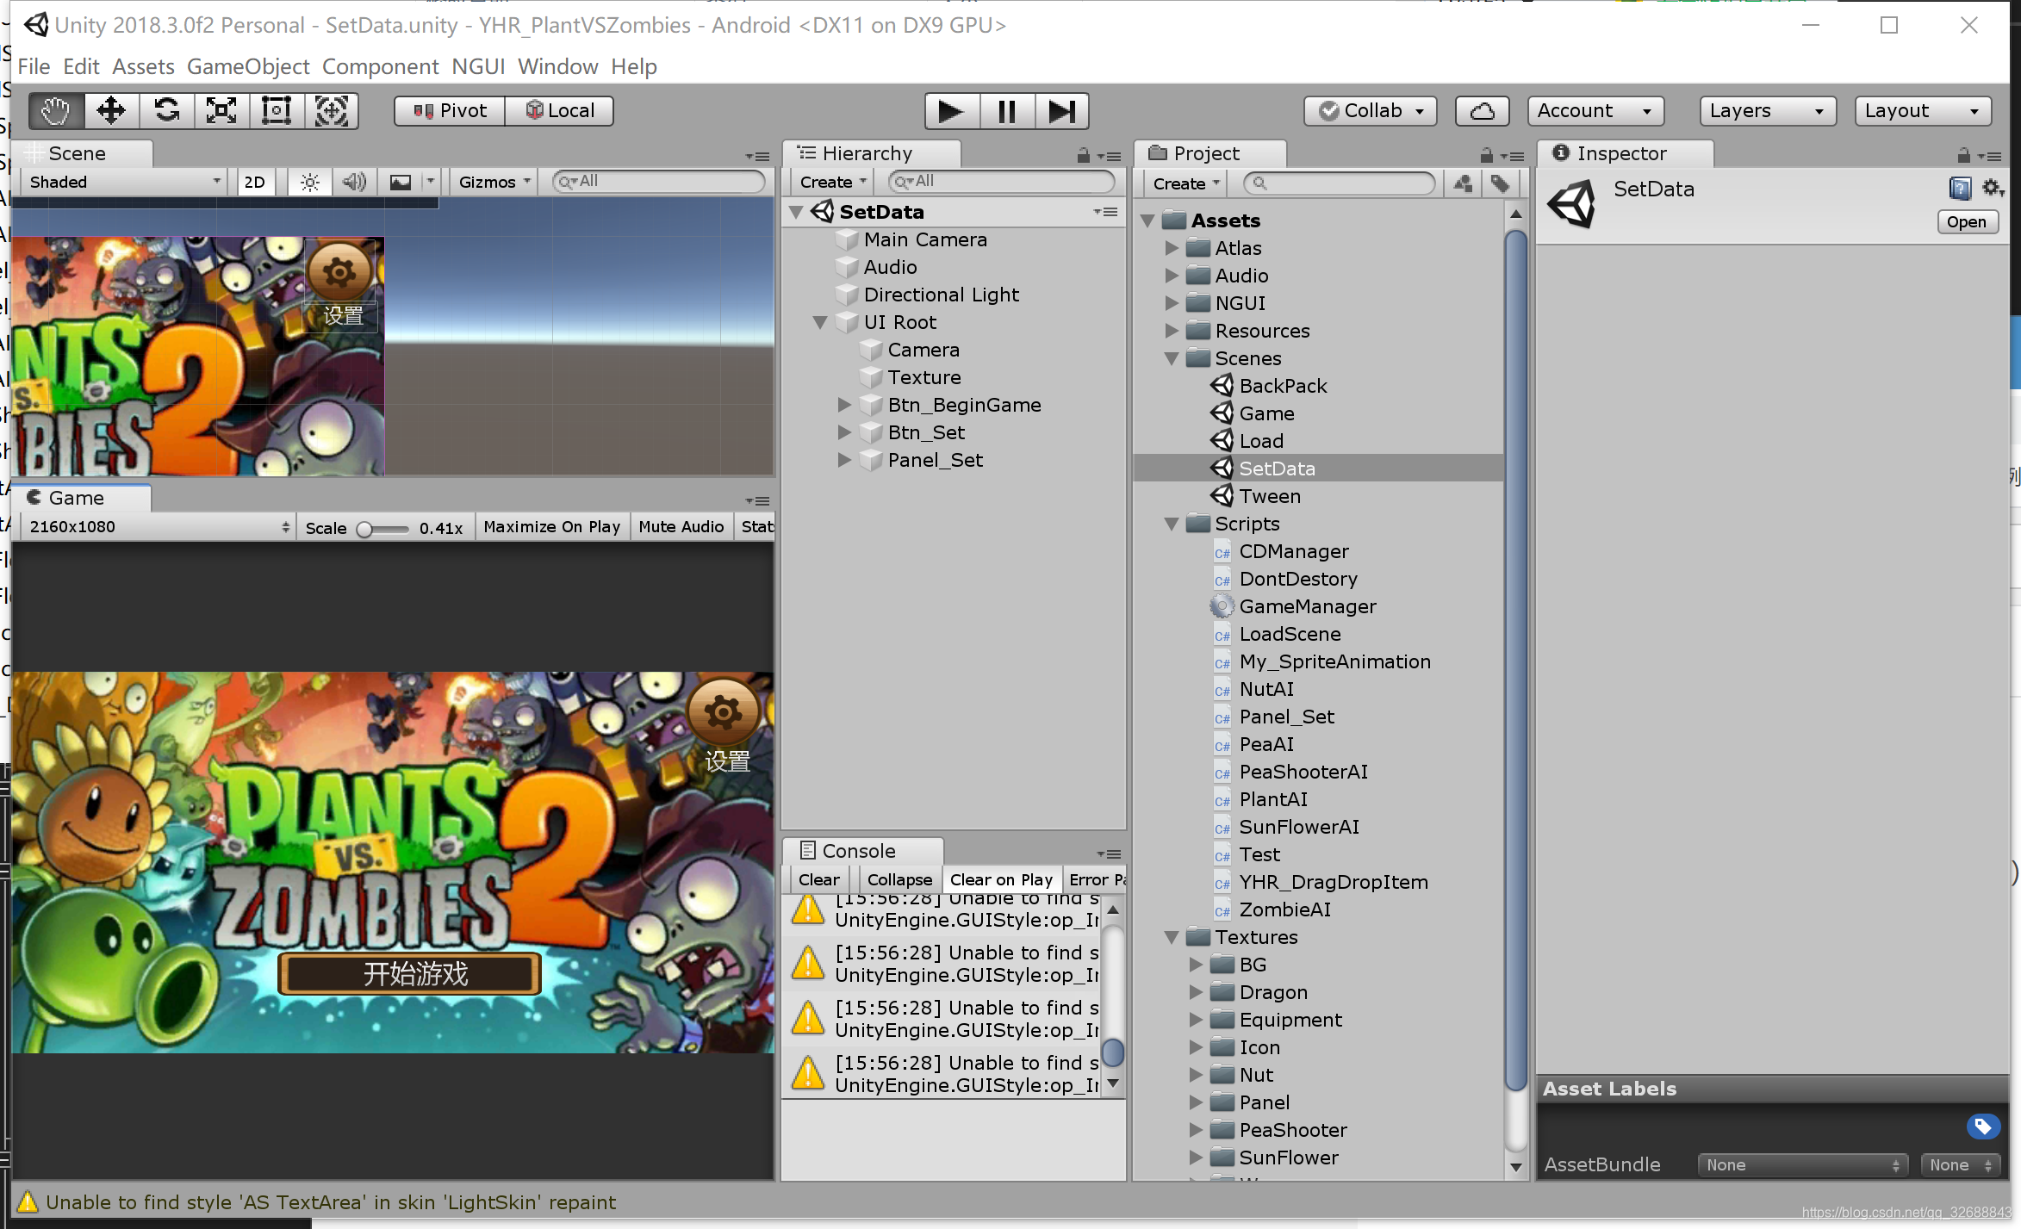Click the Pause button
2021x1229 pixels.
(x=1007, y=111)
